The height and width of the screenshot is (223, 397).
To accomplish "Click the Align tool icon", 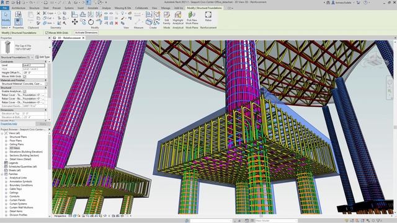I will pos(74,14).
